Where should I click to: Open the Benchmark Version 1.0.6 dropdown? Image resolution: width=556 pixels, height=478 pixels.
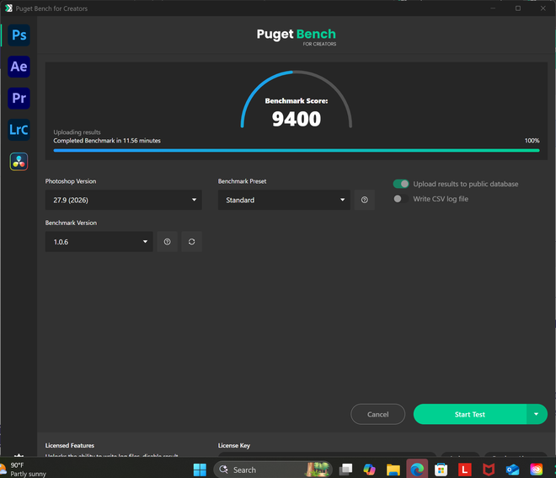(x=99, y=242)
